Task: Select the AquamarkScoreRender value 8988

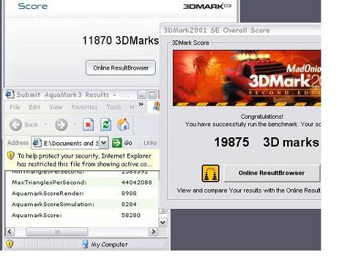Action: coord(129,193)
